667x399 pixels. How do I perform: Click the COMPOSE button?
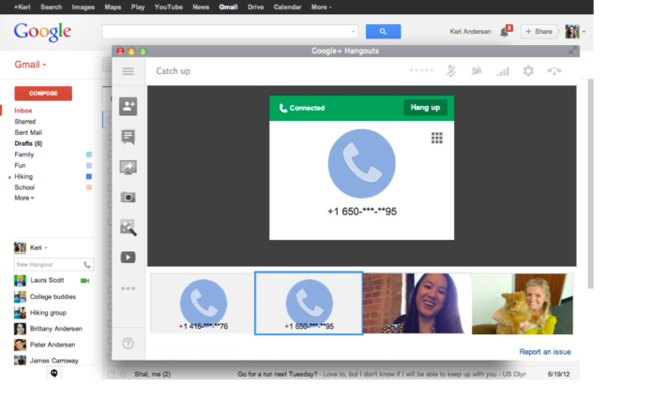(x=43, y=93)
